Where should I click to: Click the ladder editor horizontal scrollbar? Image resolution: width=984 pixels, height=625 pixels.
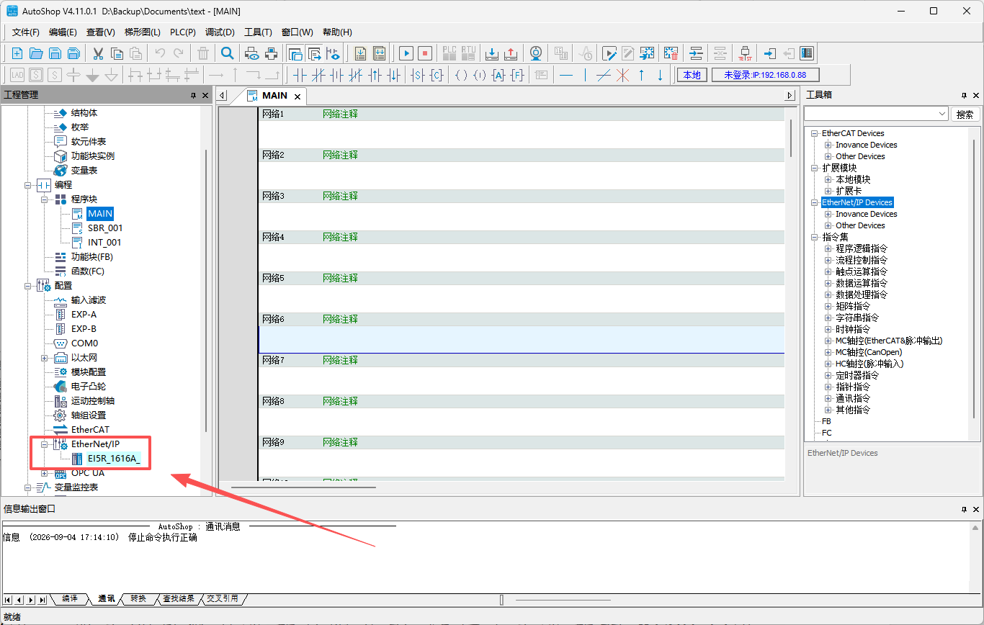tap(304, 487)
